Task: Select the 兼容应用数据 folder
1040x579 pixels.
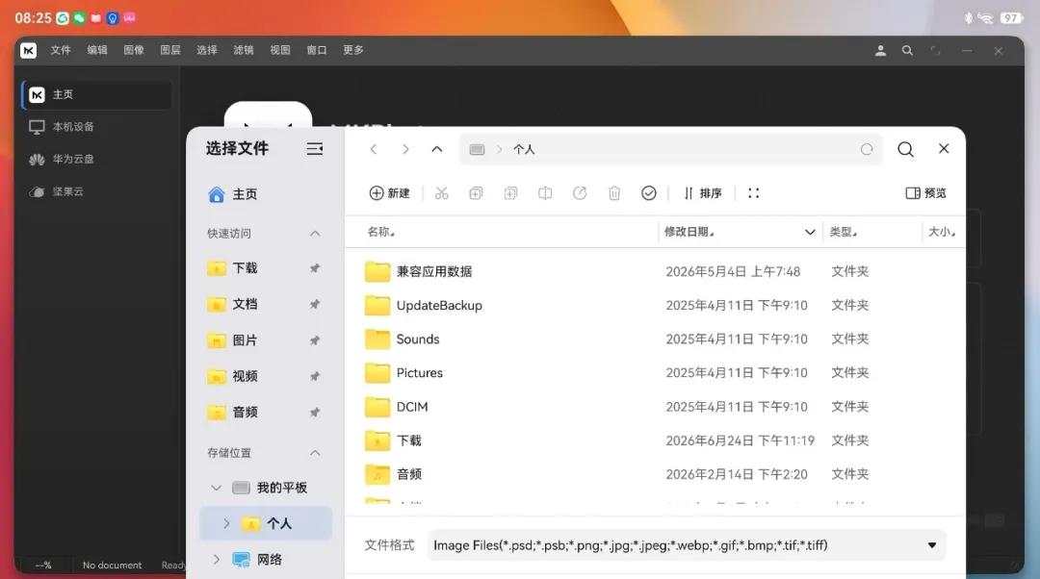Action: pos(656,271)
